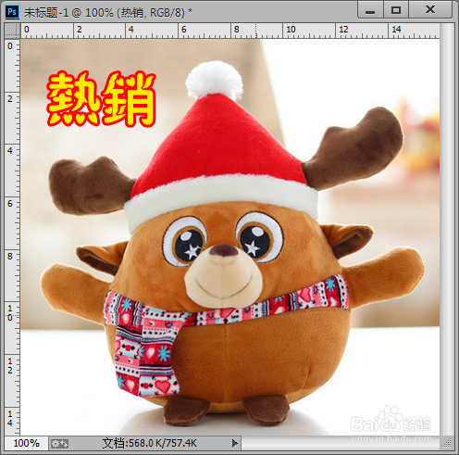Viewport: 459px width, 455px height.
Task: Minimize the 未标题-1 document window
Action: (370, 10)
